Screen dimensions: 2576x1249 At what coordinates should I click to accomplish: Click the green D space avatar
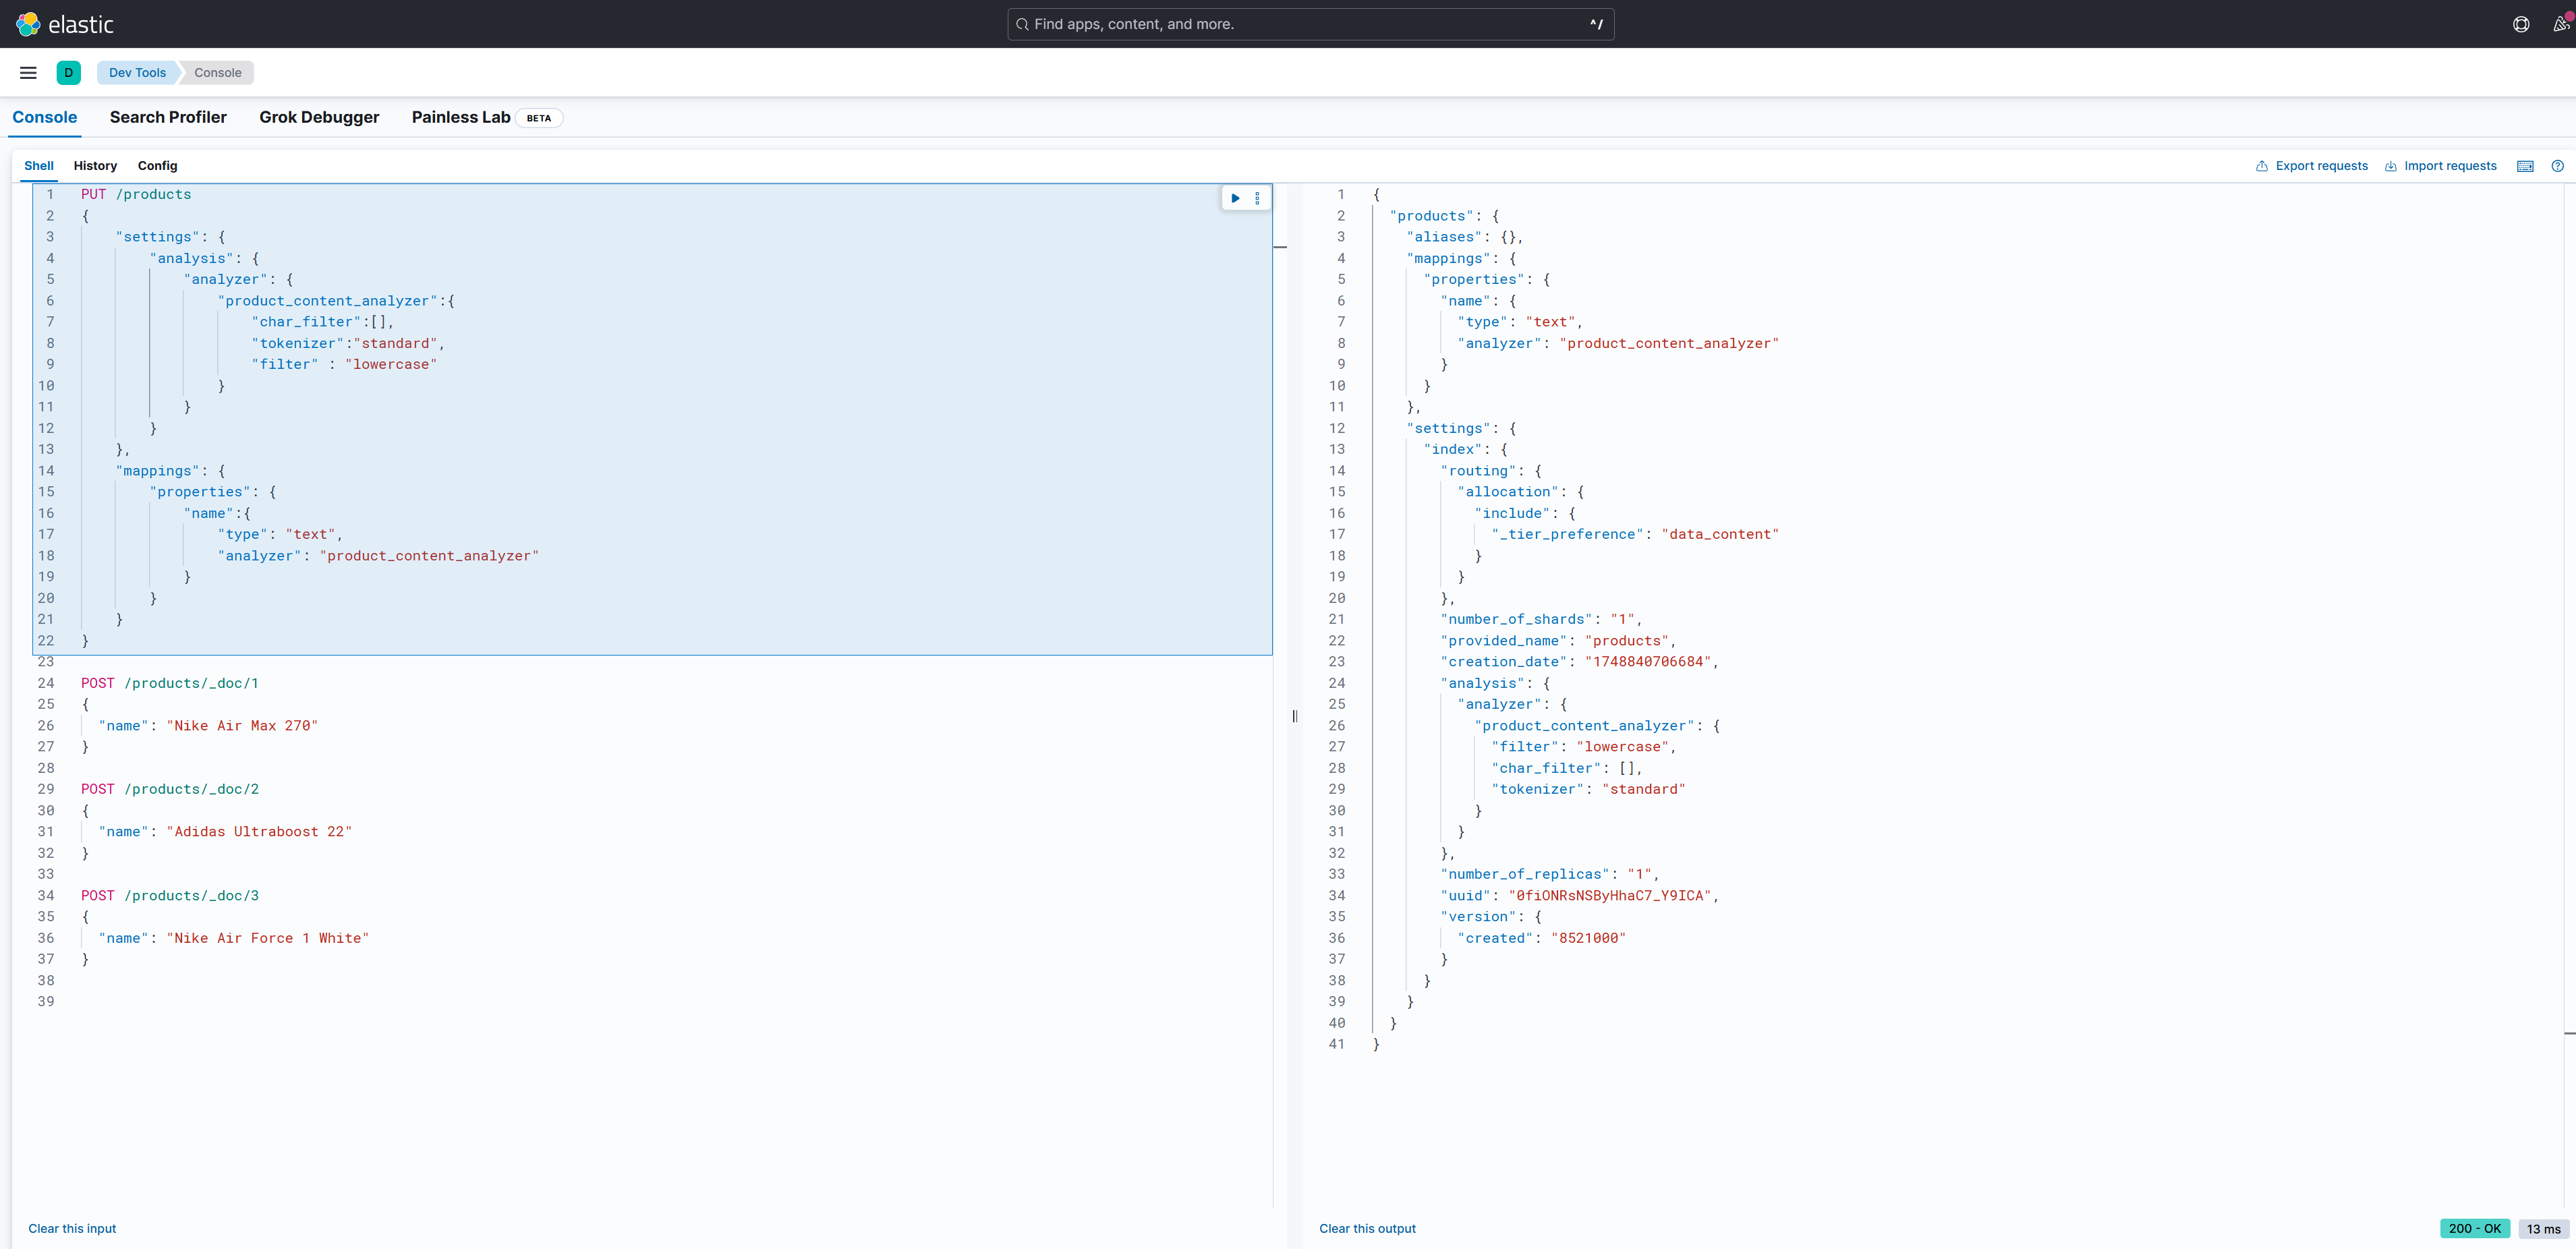pos(69,73)
